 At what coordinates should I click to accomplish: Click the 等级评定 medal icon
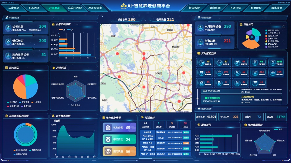click(108, 140)
